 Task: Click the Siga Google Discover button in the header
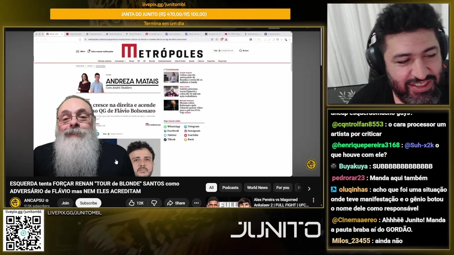point(224,51)
